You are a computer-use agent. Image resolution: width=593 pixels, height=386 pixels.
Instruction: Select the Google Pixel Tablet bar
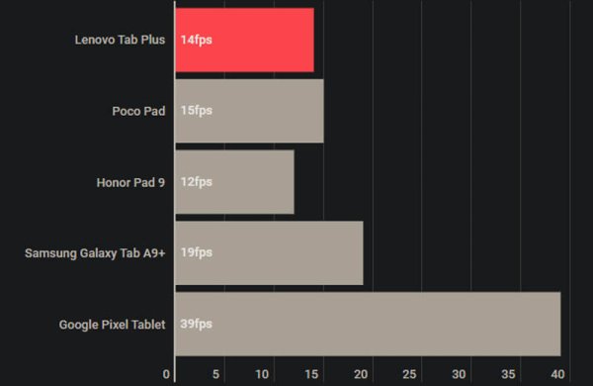[368, 324]
